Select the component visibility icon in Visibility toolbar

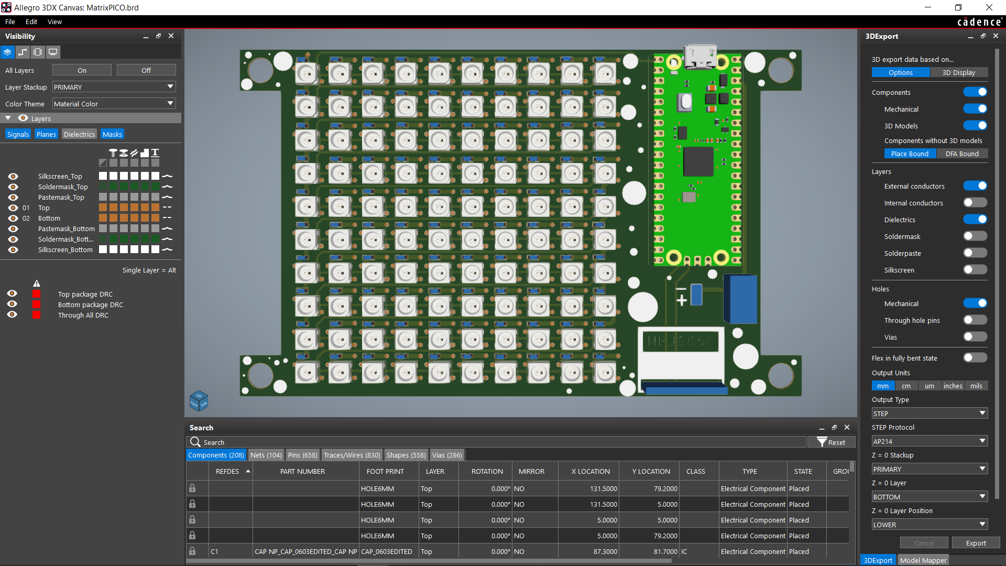point(37,52)
